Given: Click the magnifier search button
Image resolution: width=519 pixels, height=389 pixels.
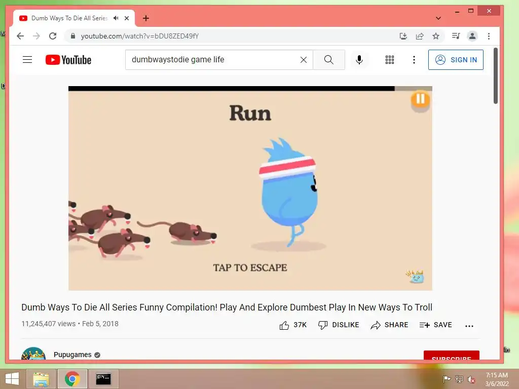Looking at the screenshot, I should [x=328, y=60].
